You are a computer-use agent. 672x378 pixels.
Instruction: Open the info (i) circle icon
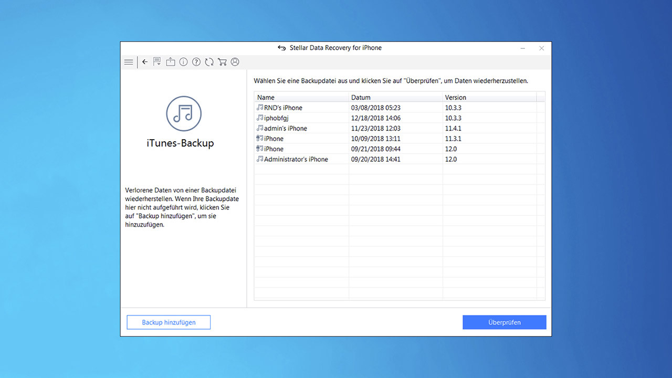[183, 62]
